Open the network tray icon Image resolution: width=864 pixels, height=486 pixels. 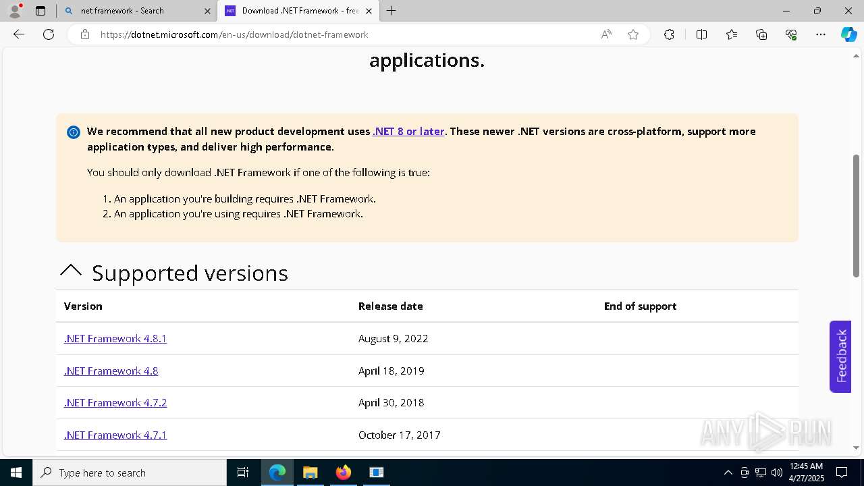[x=761, y=473]
